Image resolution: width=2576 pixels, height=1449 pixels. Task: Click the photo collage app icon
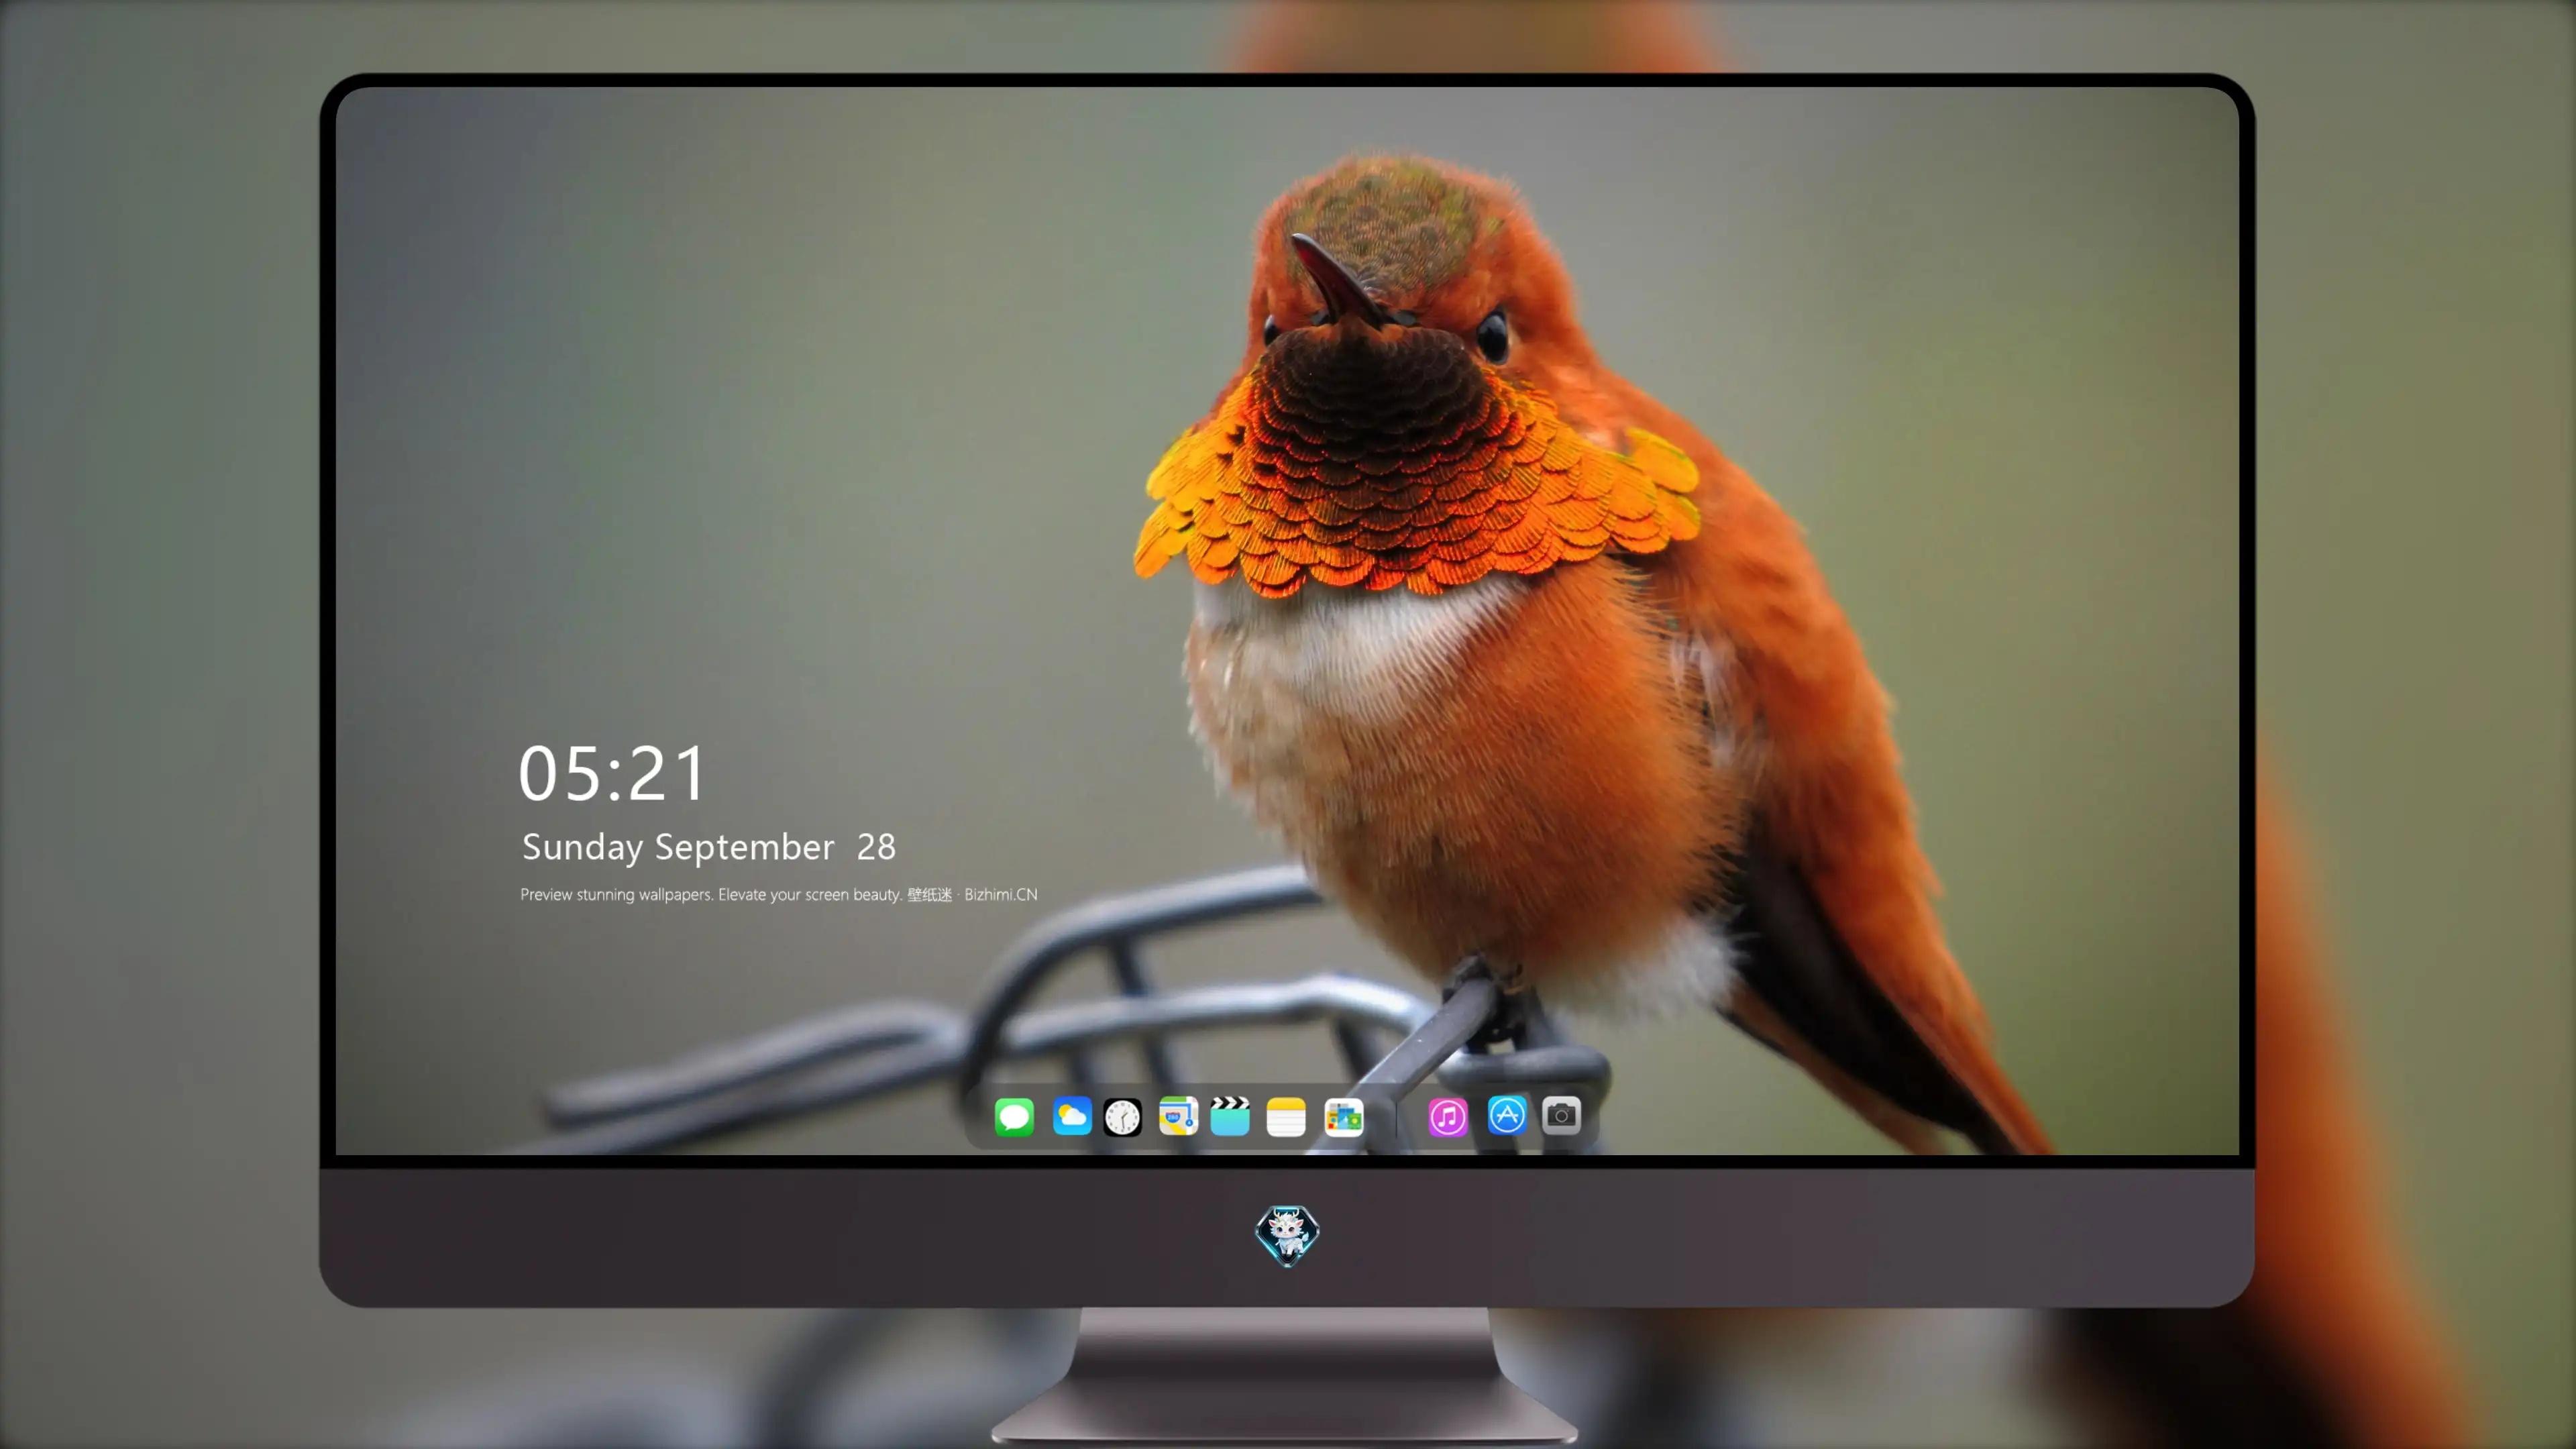point(1343,1117)
